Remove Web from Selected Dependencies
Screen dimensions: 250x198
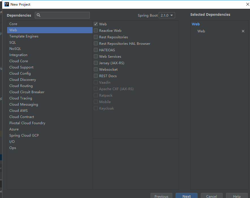point(243,31)
